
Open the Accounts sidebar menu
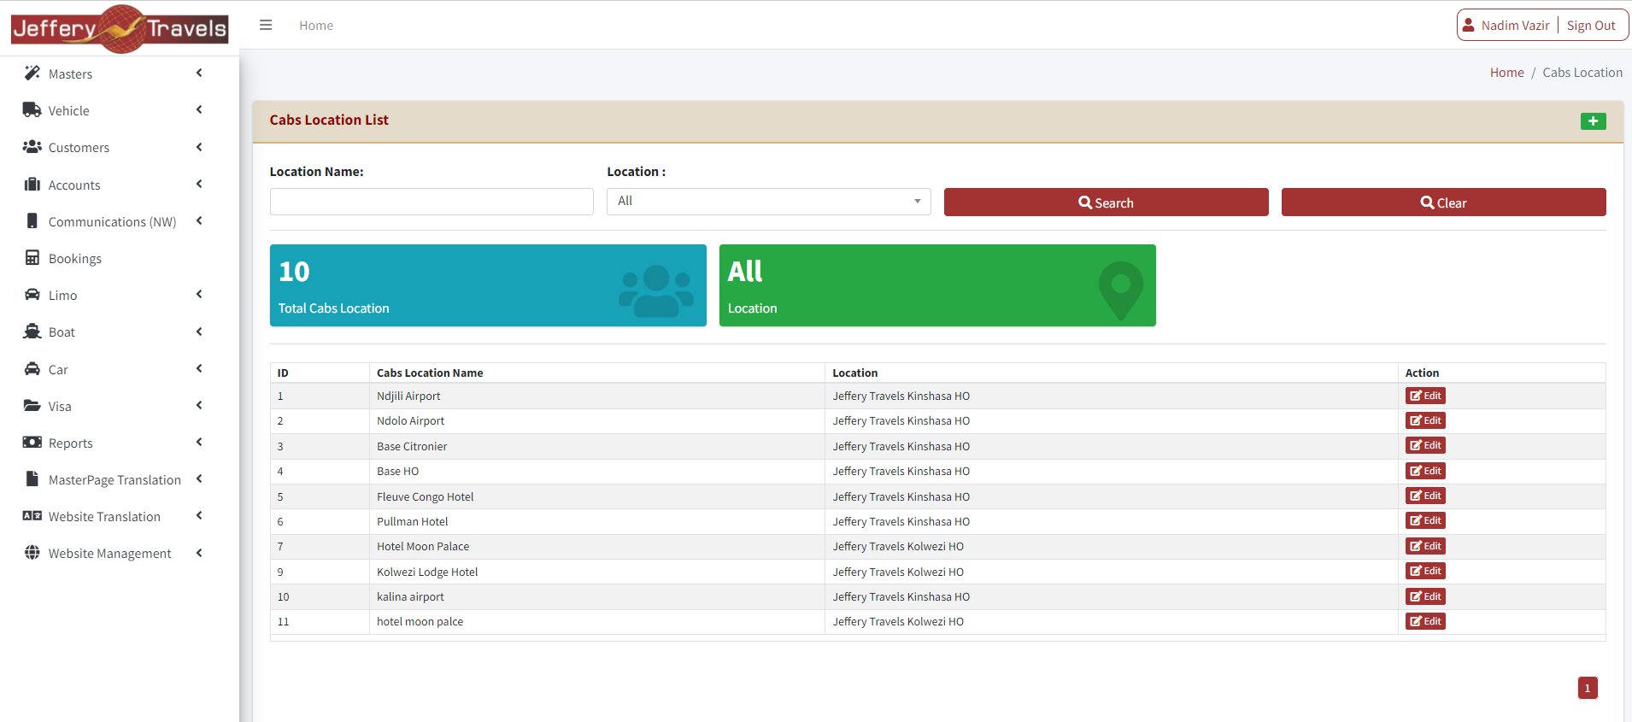tap(74, 185)
